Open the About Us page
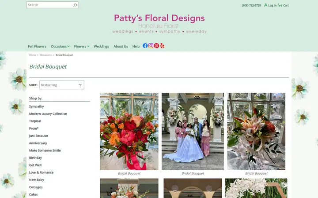The image size is (318, 198). tap(121, 46)
